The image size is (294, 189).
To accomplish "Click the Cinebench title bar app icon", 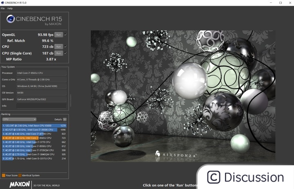I will [2, 2].
